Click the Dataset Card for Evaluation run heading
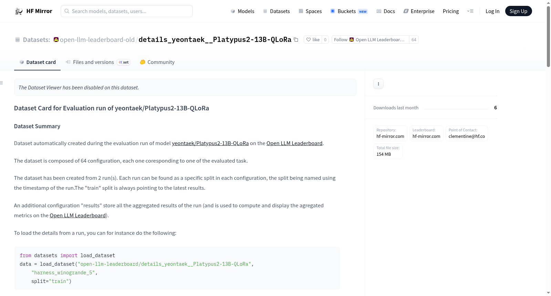551x296 pixels. [112, 108]
